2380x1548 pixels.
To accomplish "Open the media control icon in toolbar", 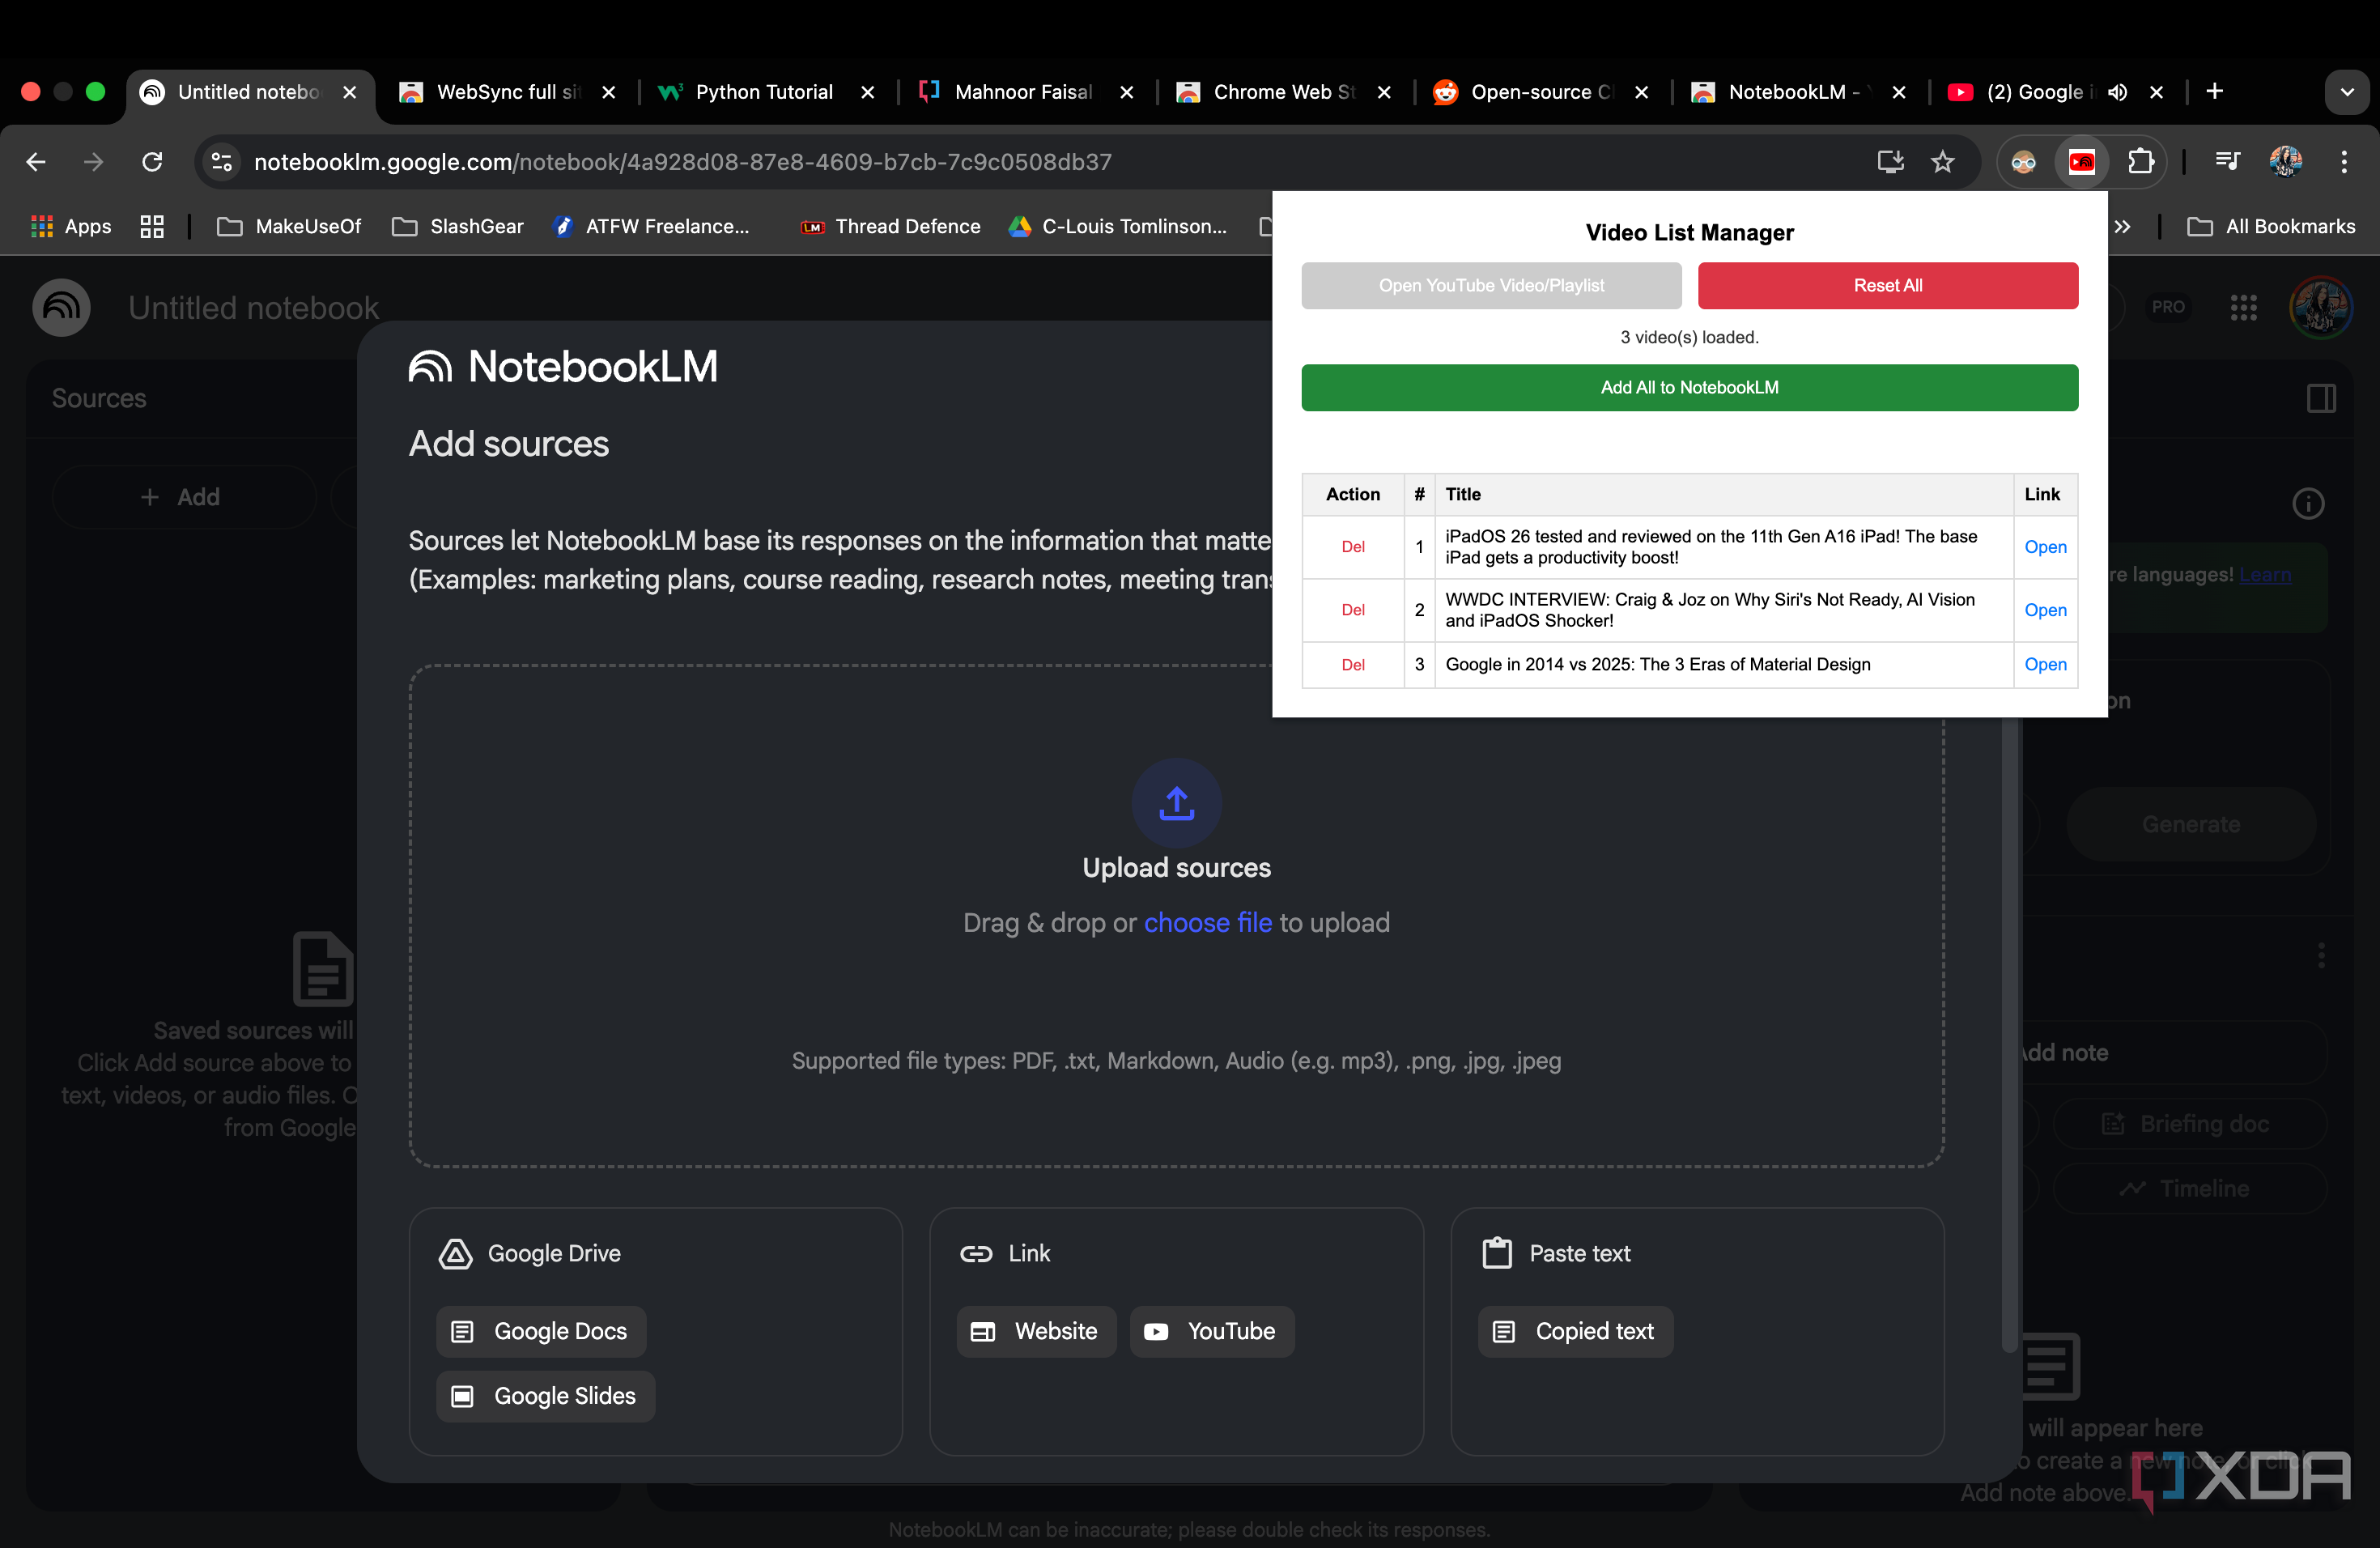I will click(2227, 162).
